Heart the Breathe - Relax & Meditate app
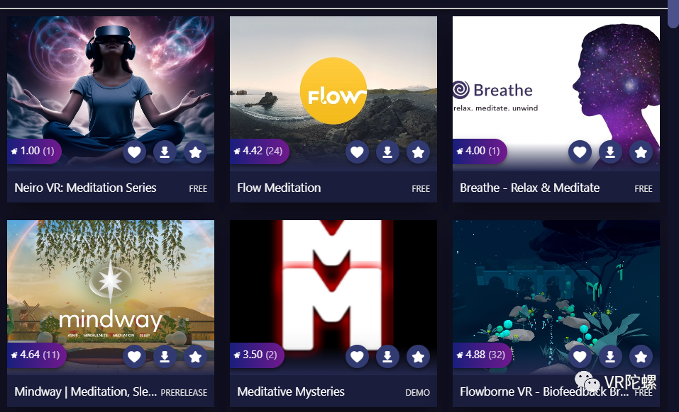 pyautogui.click(x=580, y=152)
